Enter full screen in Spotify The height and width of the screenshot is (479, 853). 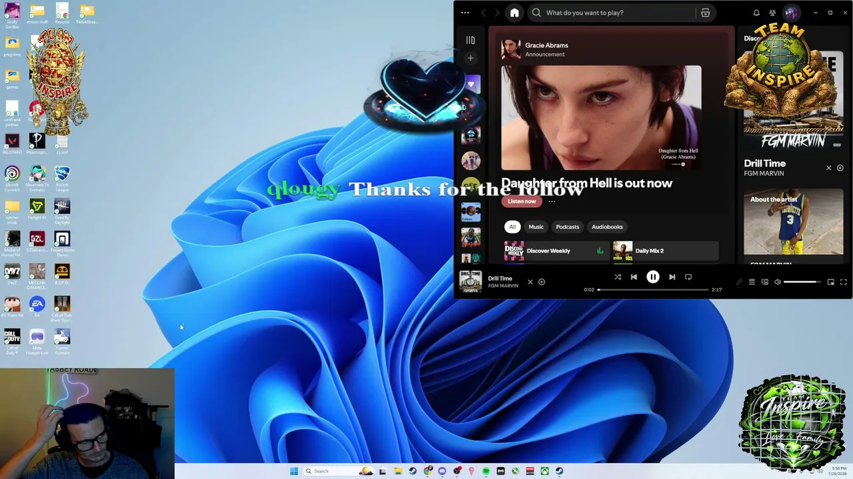click(x=843, y=282)
